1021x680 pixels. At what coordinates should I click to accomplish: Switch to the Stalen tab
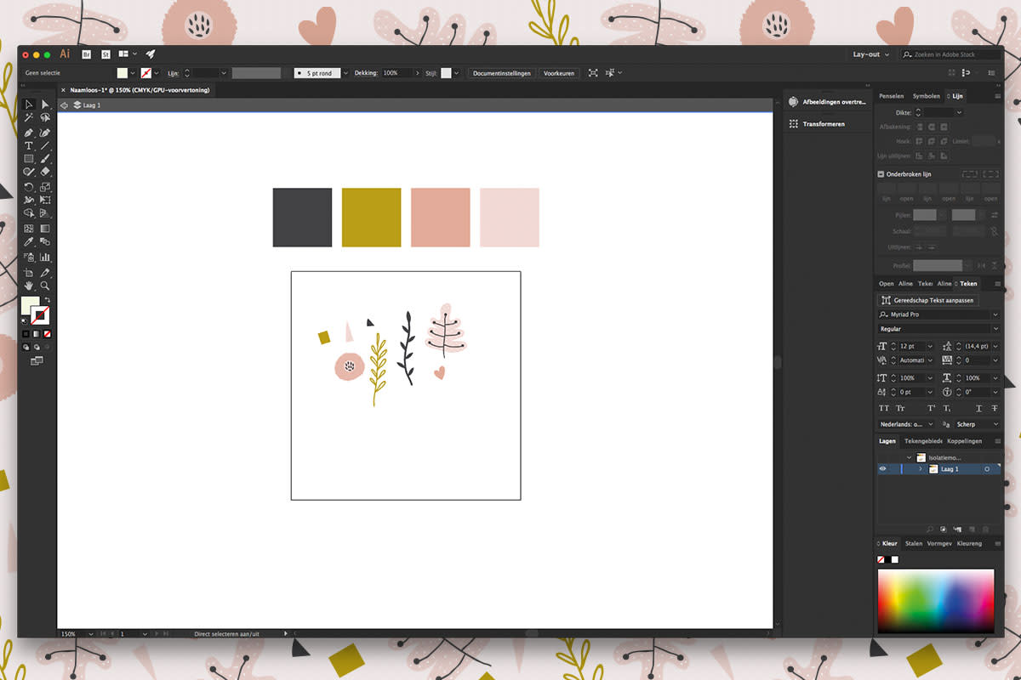click(x=914, y=543)
